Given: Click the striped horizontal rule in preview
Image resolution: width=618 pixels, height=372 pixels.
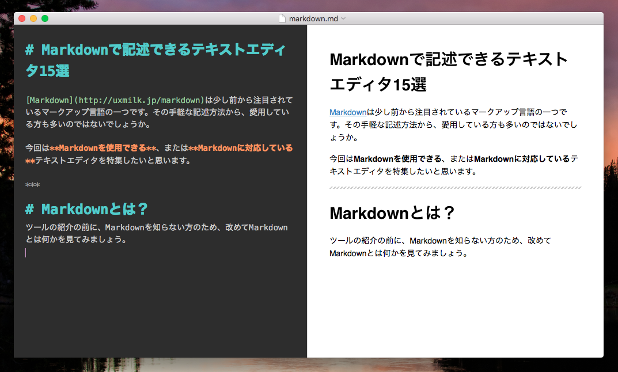Looking at the screenshot, I should (455, 188).
